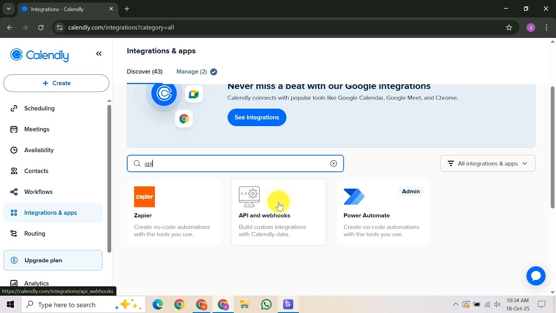556x313 pixels.
Task: View site information icon in address bar
Action: tap(60, 27)
